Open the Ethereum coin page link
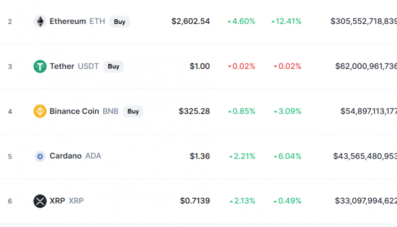Viewport: 397px width, 227px height. [67, 21]
